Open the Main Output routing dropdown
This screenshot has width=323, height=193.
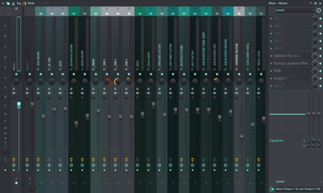coord(294,189)
